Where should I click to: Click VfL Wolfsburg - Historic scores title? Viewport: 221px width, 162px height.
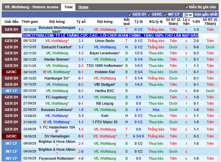pos(32,7)
